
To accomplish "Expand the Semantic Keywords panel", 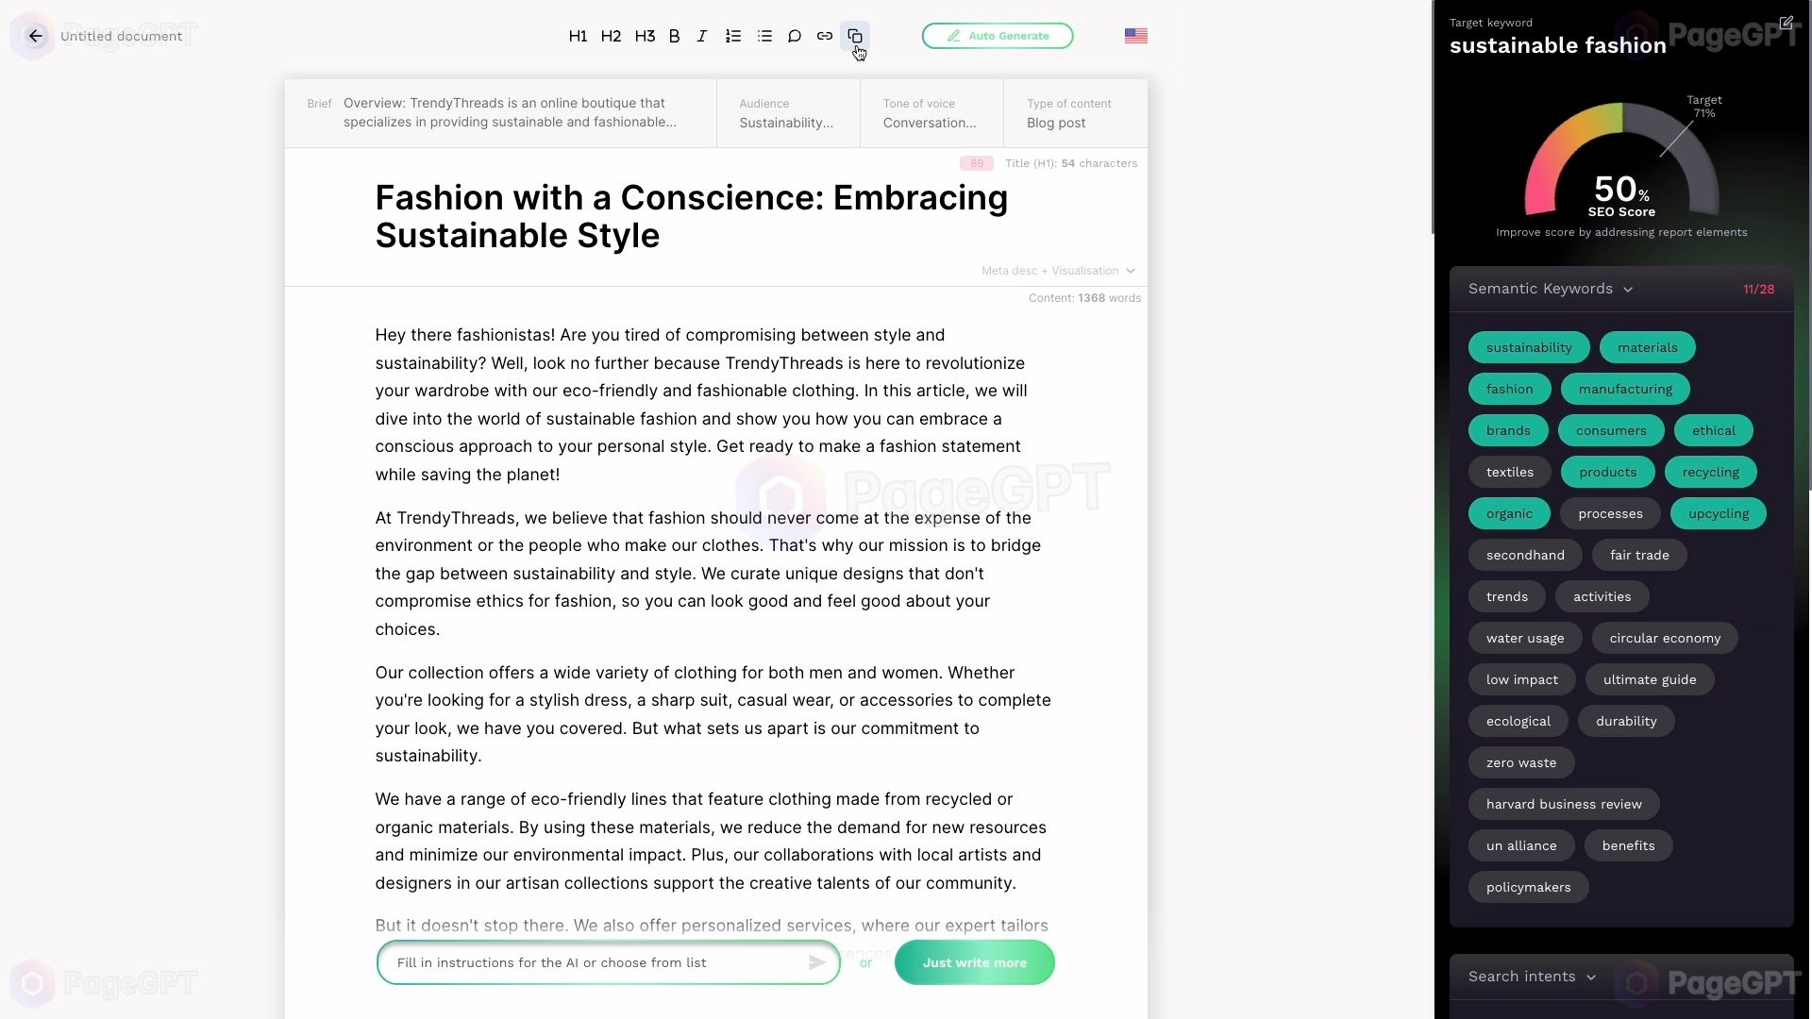I will (x=1628, y=288).
